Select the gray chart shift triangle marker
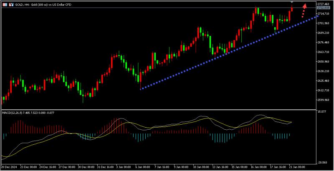Viewport: 334px width, 171px height. (x=291, y=3)
